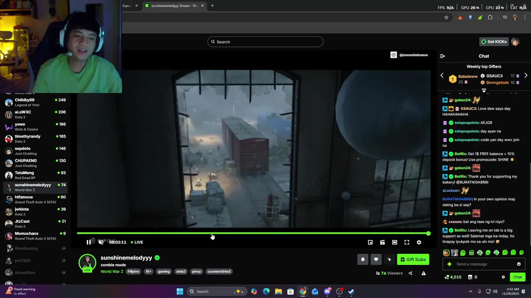Report stream with the warning icon
This screenshot has width=531, height=298.
424,273
